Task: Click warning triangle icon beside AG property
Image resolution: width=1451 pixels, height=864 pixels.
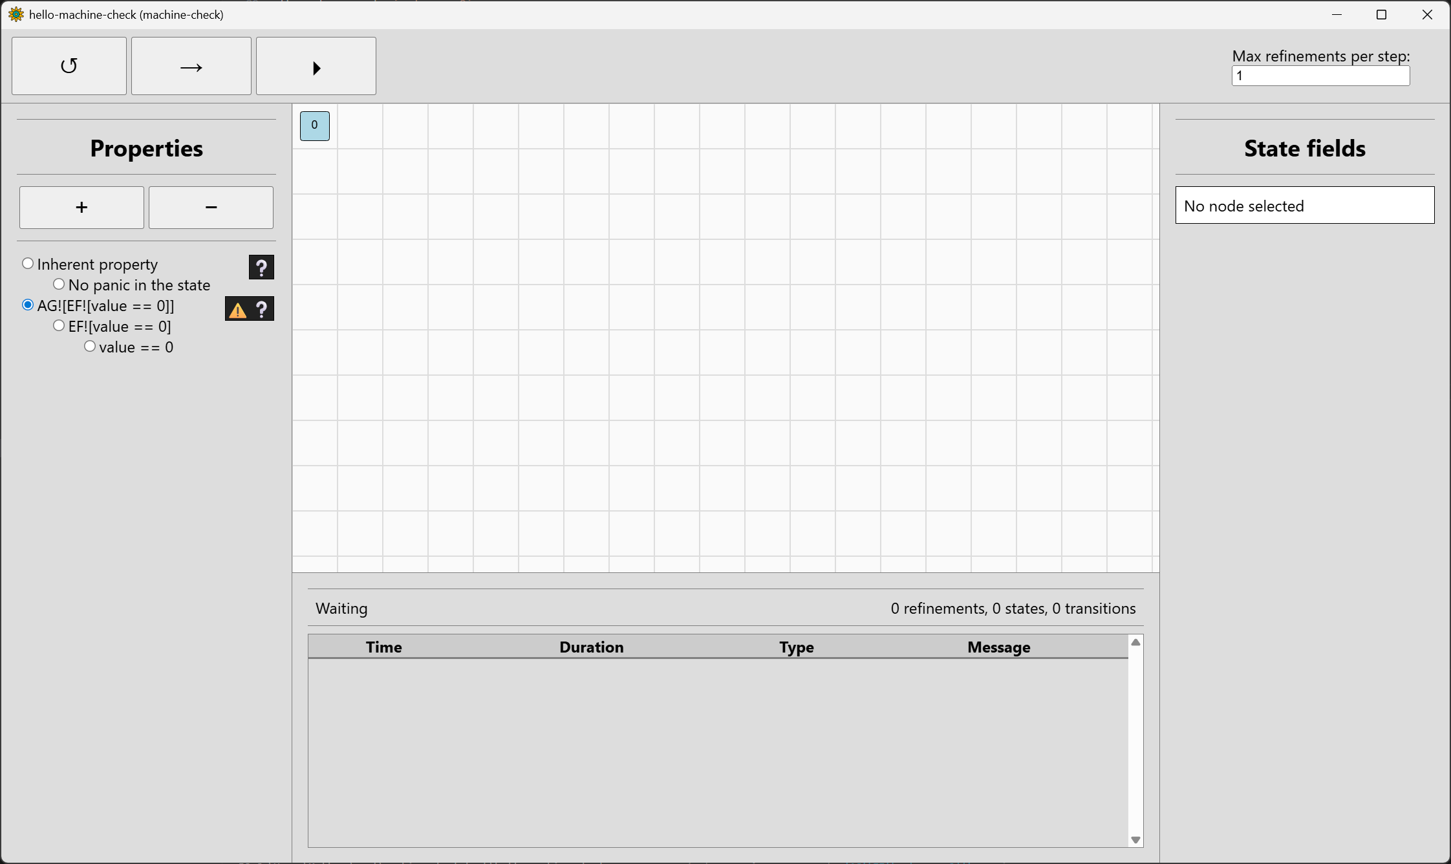Action: (238, 310)
